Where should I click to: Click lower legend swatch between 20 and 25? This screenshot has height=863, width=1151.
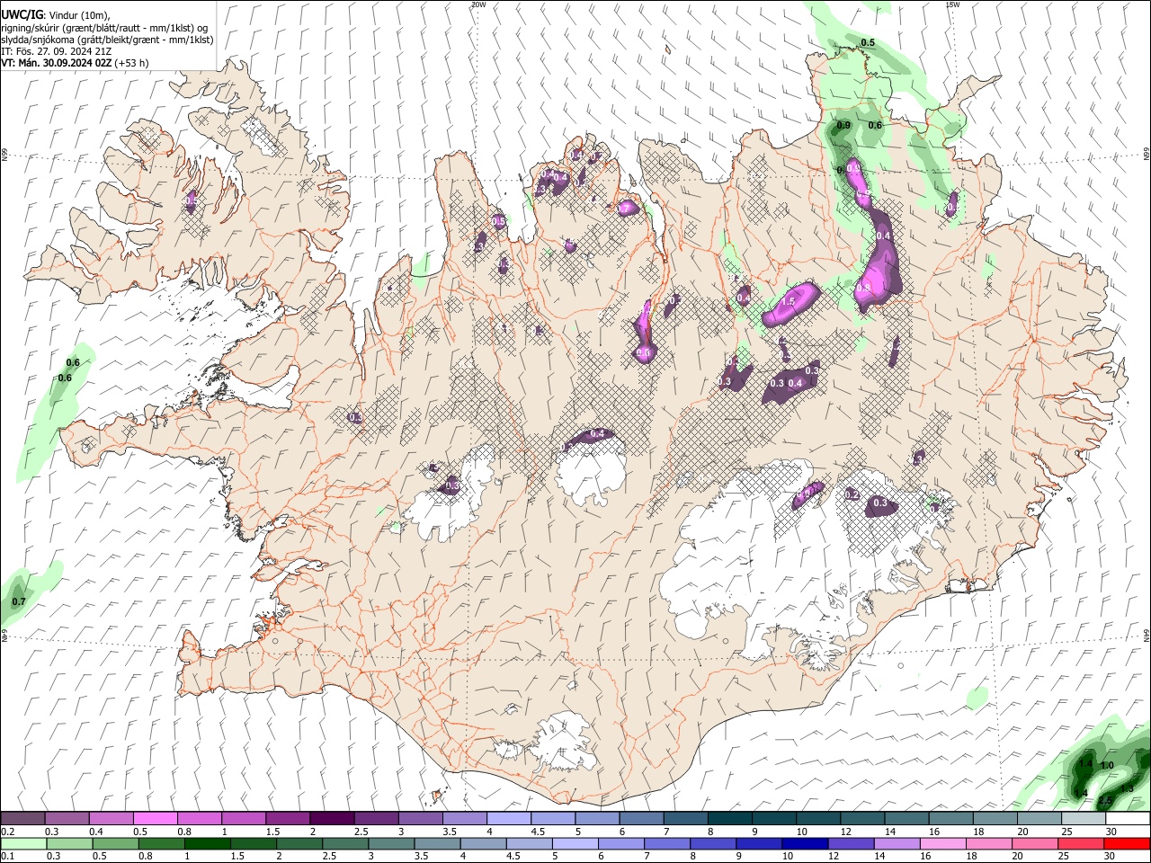[x=1034, y=843]
